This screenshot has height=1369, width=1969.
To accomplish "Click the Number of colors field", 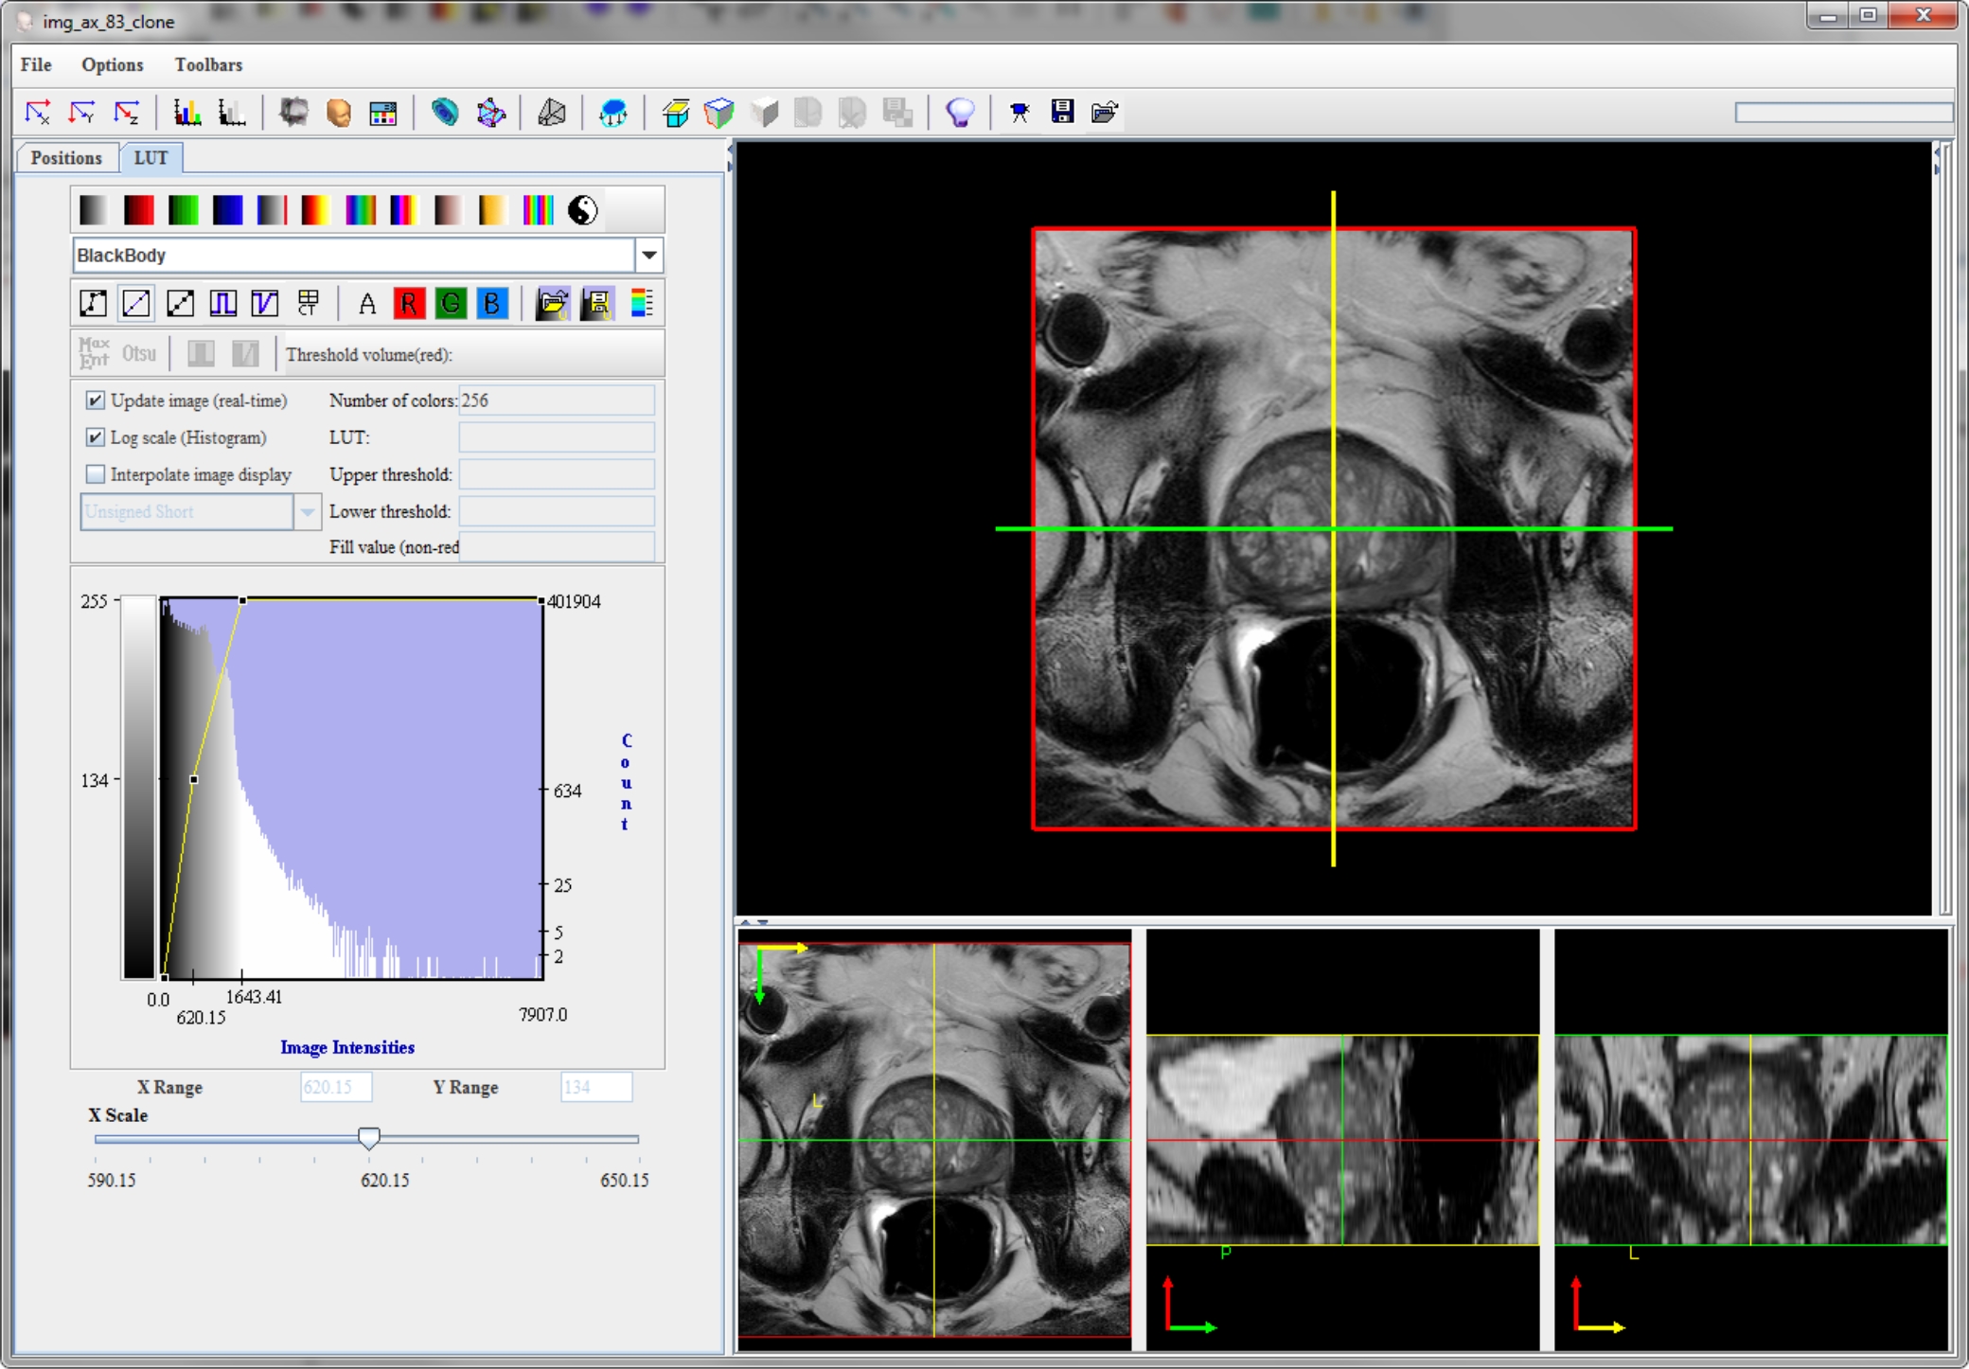I will [556, 400].
